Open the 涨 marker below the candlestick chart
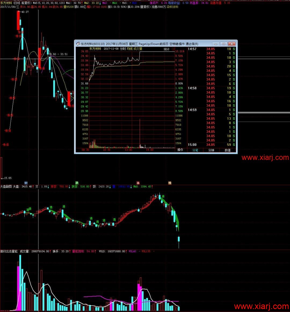This screenshot has height=312, width=290. pyautogui.click(x=138, y=183)
